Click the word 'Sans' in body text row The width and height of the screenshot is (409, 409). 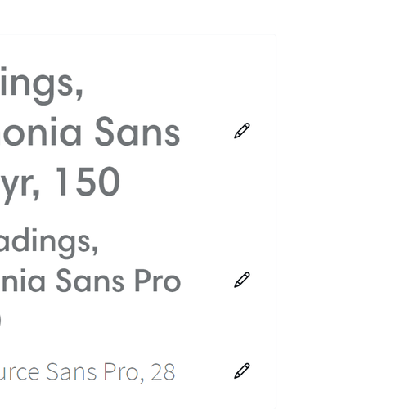click(x=71, y=372)
